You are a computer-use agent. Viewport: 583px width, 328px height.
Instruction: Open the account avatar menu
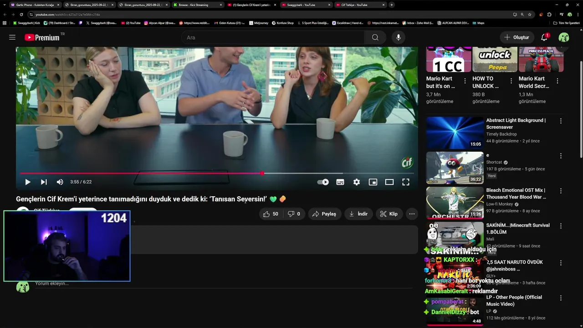(x=564, y=37)
